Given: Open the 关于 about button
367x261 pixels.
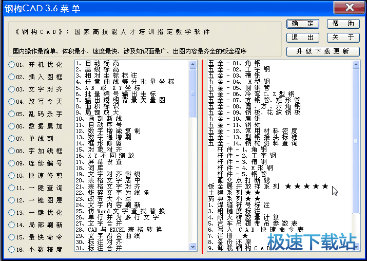Looking at the screenshot, I should pyautogui.click(x=343, y=38).
